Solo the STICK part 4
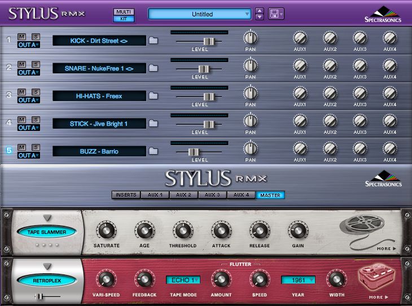The width and height of the screenshot is (412, 306). click(36, 119)
